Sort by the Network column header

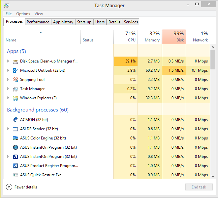[198, 37]
